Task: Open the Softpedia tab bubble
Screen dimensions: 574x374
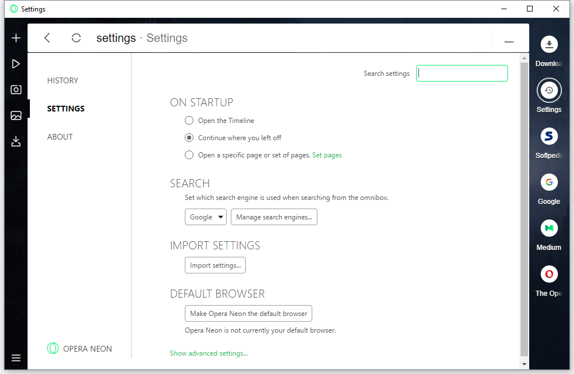Action: 549,136
